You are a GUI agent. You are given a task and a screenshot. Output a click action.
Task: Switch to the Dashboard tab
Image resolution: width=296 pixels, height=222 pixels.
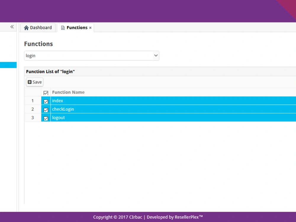point(38,28)
